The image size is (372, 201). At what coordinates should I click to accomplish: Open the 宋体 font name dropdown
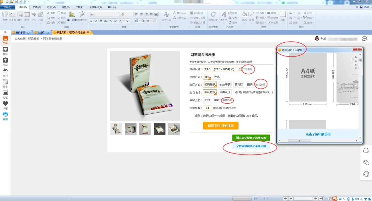[116, 14]
